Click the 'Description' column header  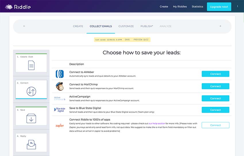pos(77,64)
